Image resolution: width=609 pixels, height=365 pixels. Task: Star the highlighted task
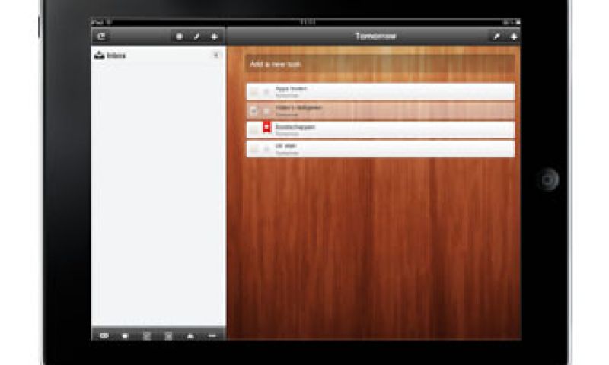(266, 111)
